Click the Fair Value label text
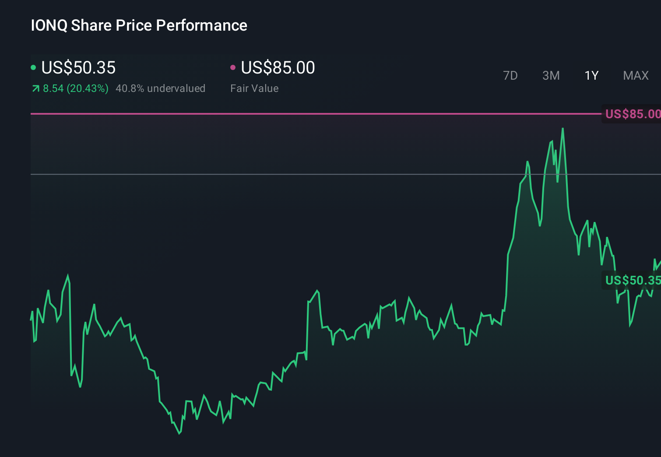Screen dimensions: 661x457 coord(254,88)
